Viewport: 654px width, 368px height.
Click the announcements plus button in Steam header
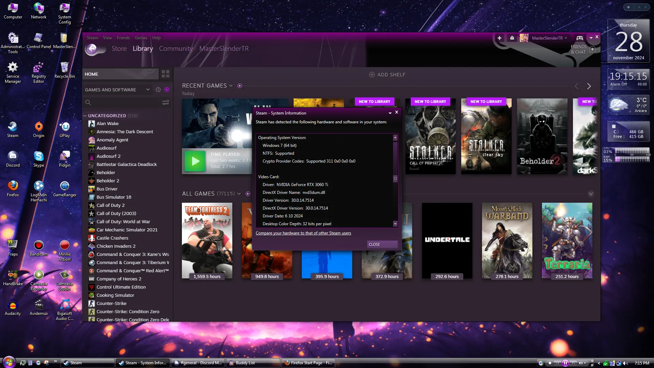click(499, 38)
